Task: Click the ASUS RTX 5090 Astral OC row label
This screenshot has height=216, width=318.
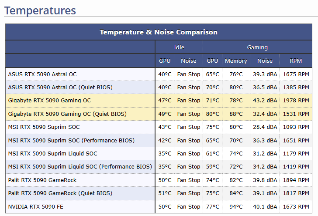Action: (x=42, y=74)
